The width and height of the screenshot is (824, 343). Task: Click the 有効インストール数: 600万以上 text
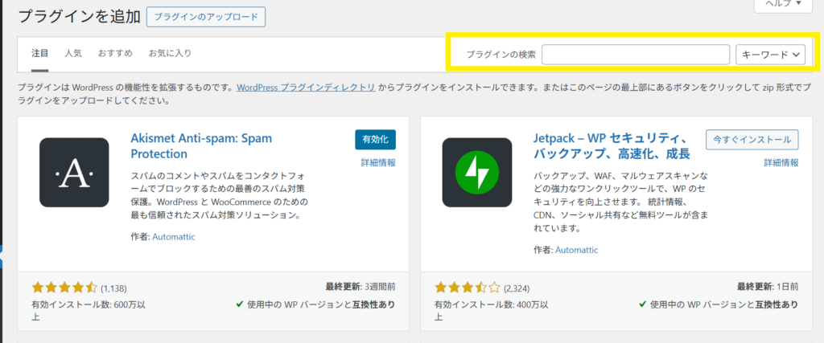tap(90, 311)
